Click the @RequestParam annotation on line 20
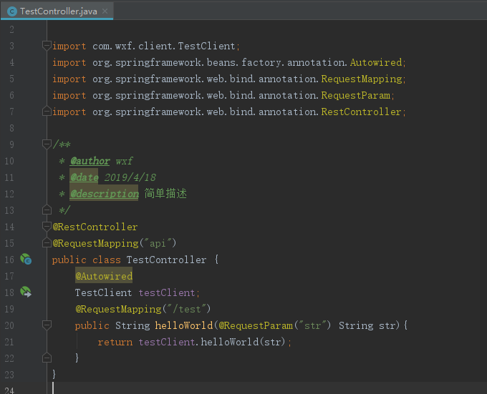This screenshot has height=394, width=487. [256, 325]
